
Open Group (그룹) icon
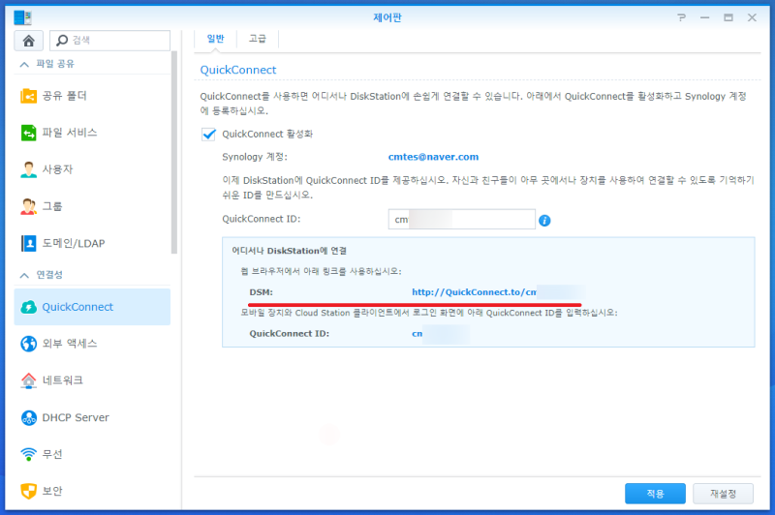(x=29, y=206)
